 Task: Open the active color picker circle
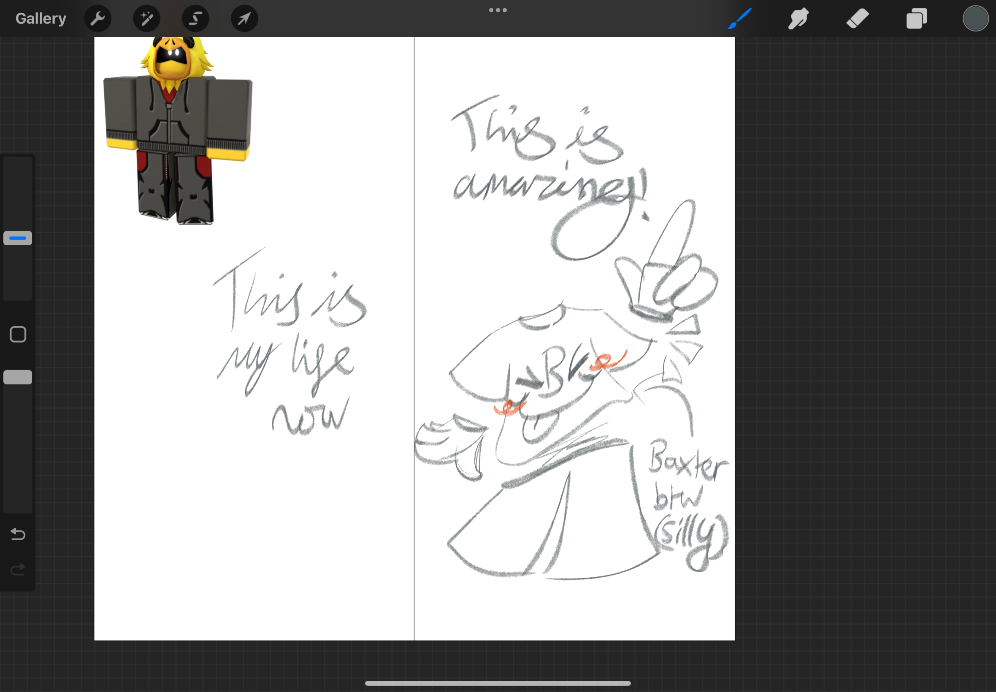(976, 19)
